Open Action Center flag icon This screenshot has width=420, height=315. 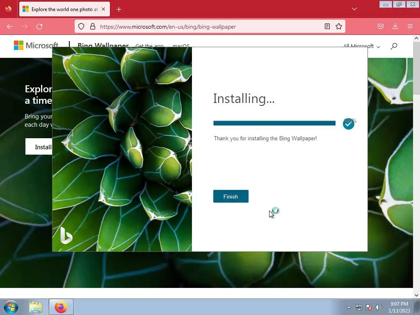(x=369, y=307)
